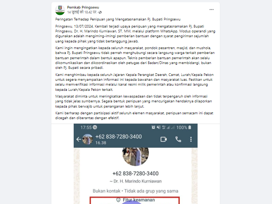The height and width of the screenshot is (204, 272).
Task: Open WhatsApp vertical three-dot menu
Action: (191, 139)
